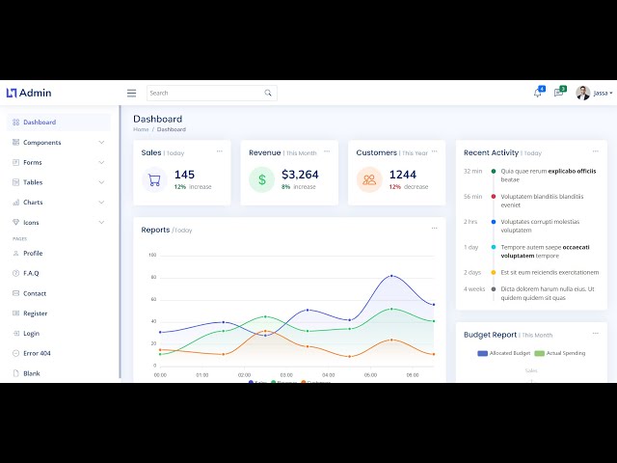Toggle the Actual Spending legend swatch
The image size is (617, 463).
tap(540, 354)
